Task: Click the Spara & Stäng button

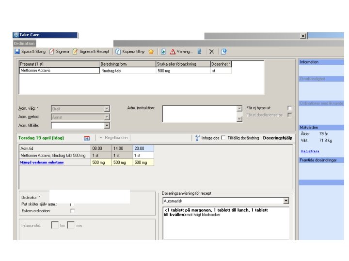Action: [30, 52]
